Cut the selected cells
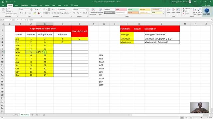213x119 pixels. 8,9
